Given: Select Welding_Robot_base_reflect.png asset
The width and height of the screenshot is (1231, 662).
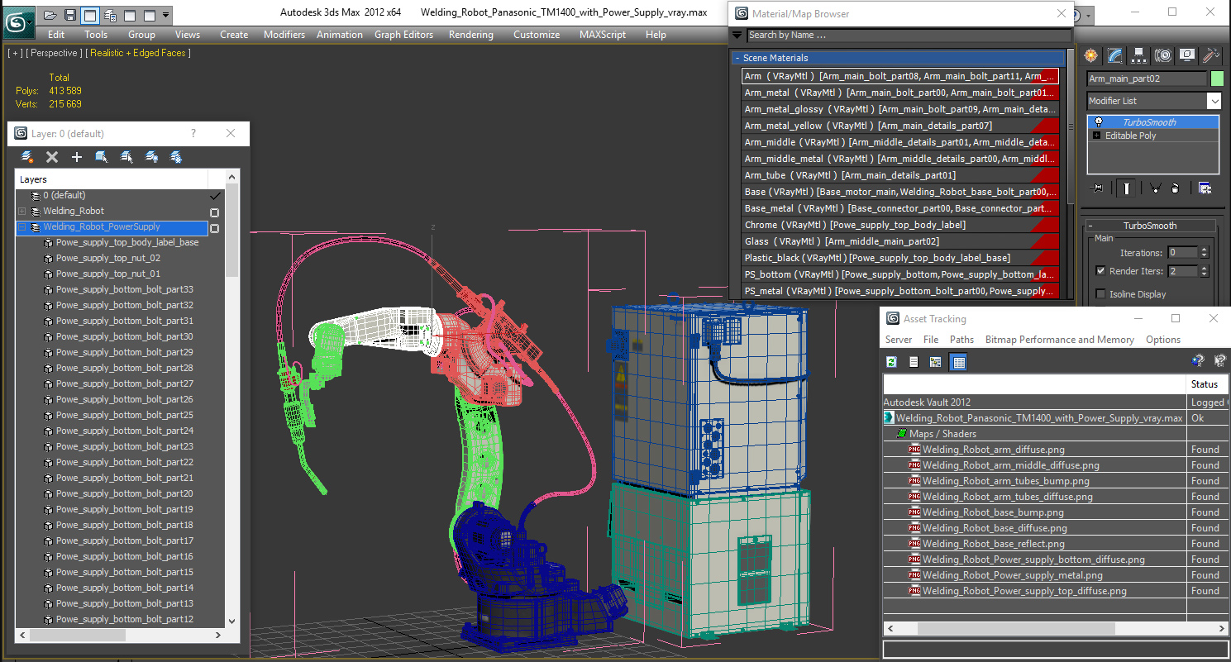Looking at the screenshot, I should click(x=993, y=544).
